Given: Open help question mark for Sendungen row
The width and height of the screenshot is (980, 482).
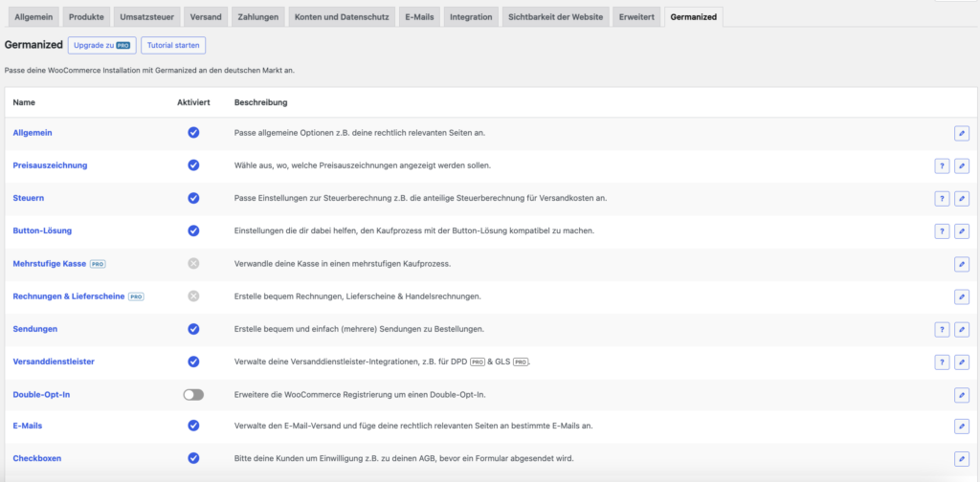Looking at the screenshot, I should click(x=942, y=329).
